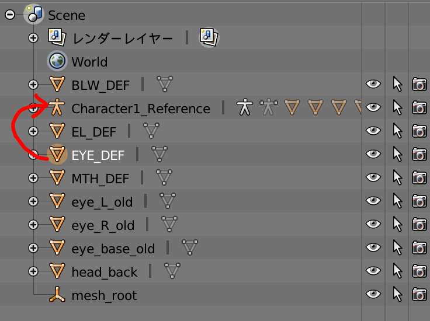Collapse the Scene tree node
Screen dimensions: 430x321
coord(10,15)
